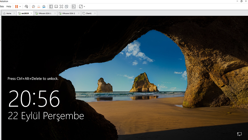Toggle Unity mode icon
Screen dimensions: 248x140
click(67, 6)
